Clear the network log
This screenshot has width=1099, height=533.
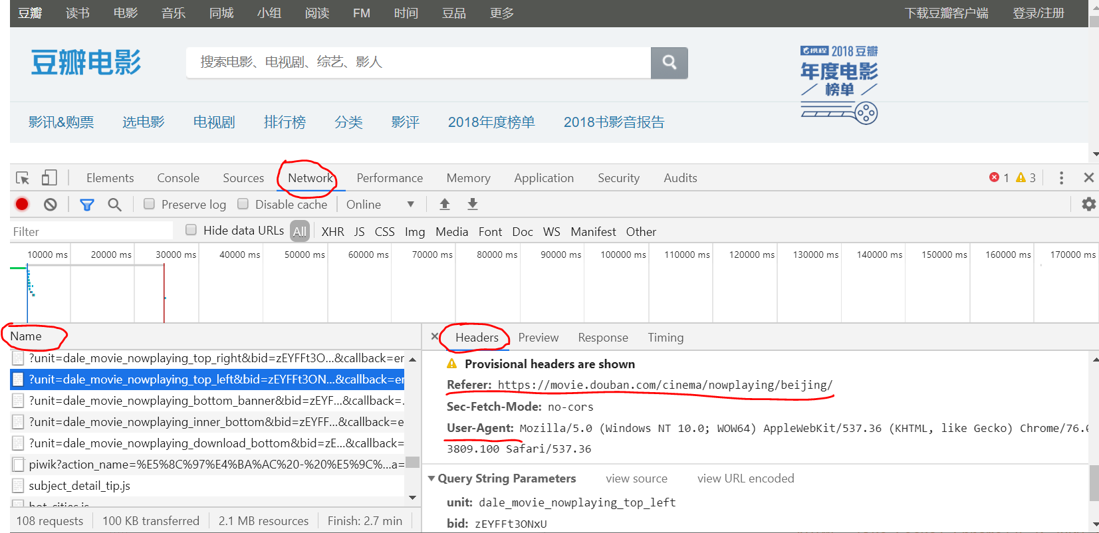click(x=51, y=205)
